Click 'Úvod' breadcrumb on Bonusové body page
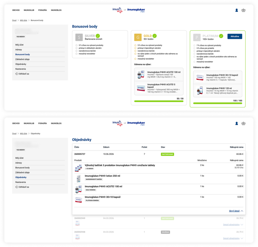The image size is (258, 247). (14, 20)
